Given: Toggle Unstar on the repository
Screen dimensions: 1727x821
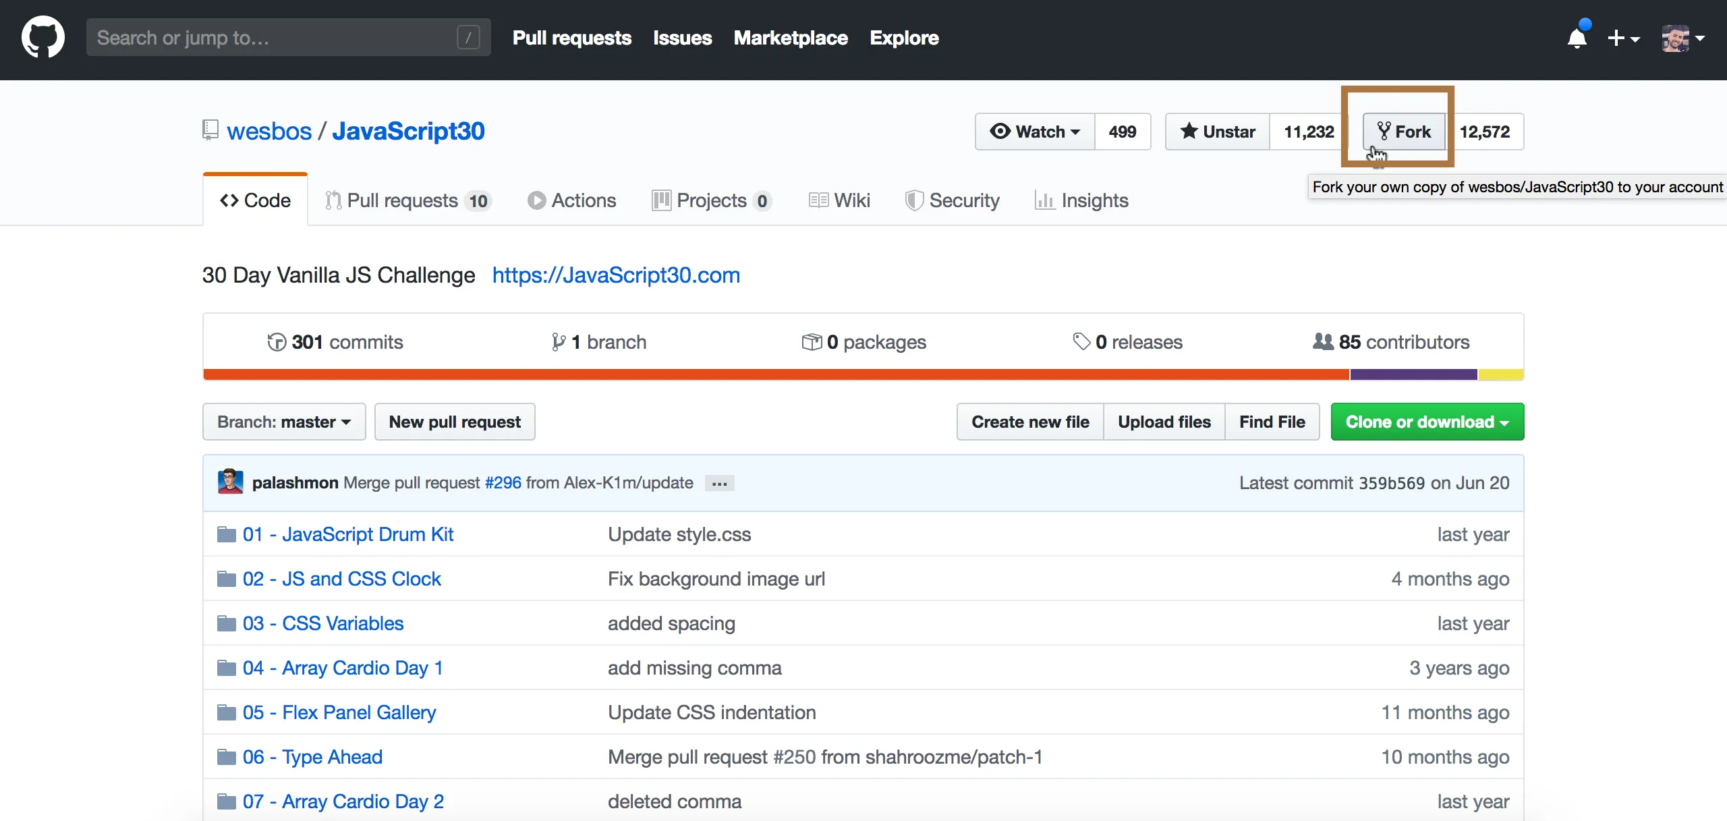Looking at the screenshot, I should coord(1218,132).
